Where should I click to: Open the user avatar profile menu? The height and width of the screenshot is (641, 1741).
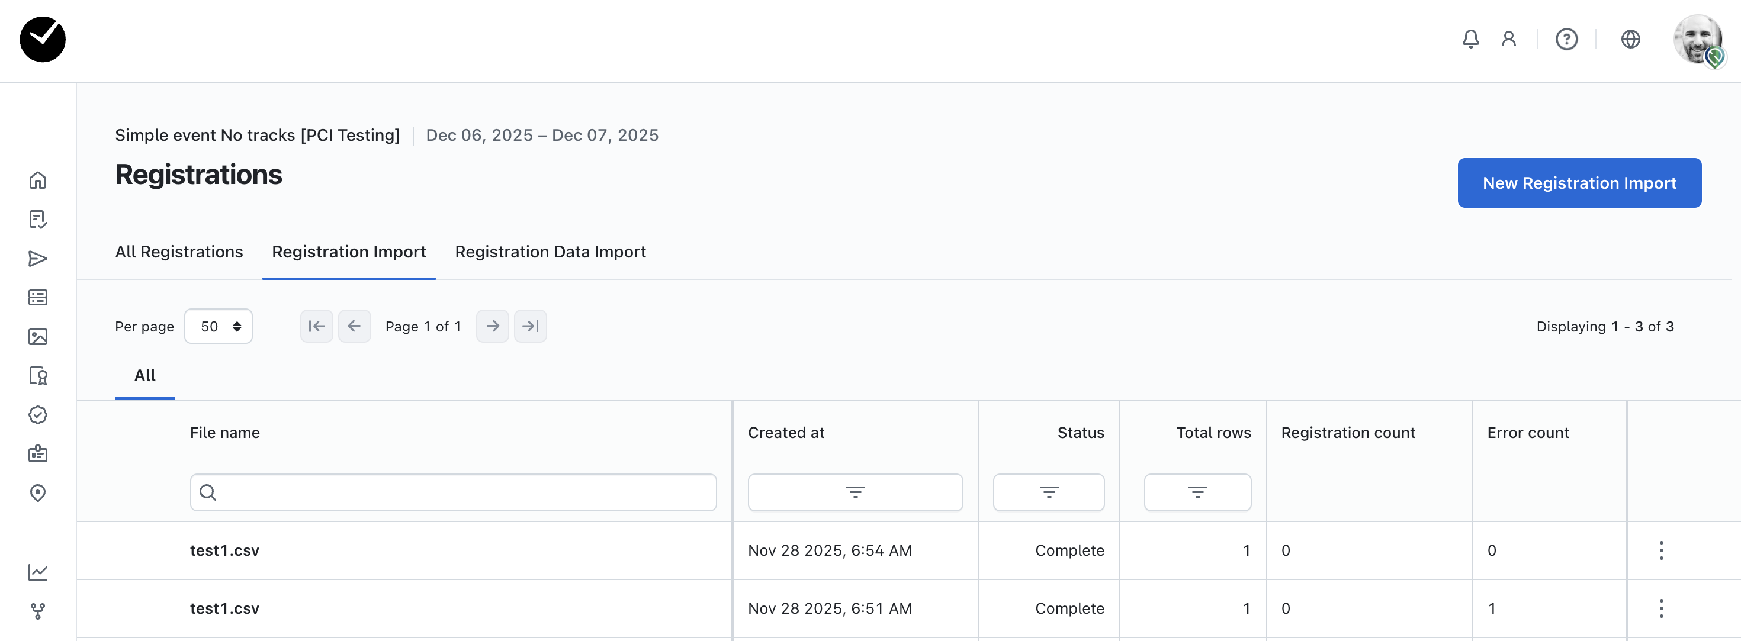1698,40
